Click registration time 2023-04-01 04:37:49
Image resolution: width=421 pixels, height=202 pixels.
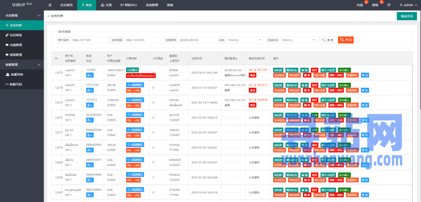(204, 73)
